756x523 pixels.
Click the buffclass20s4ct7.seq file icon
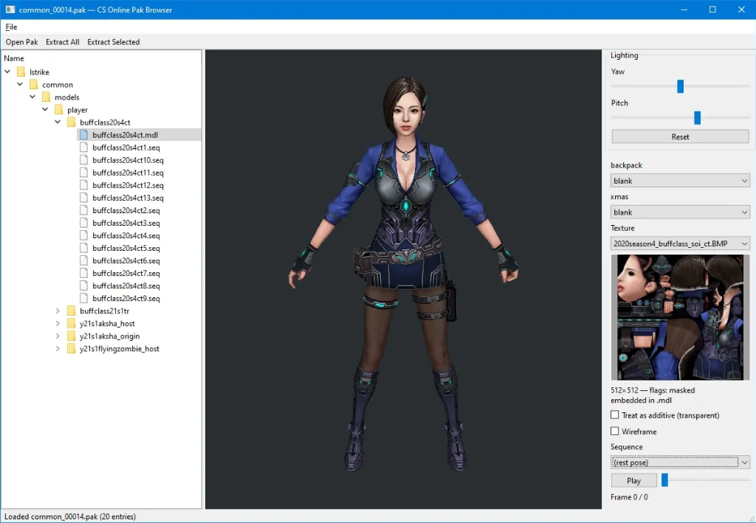[83, 273]
